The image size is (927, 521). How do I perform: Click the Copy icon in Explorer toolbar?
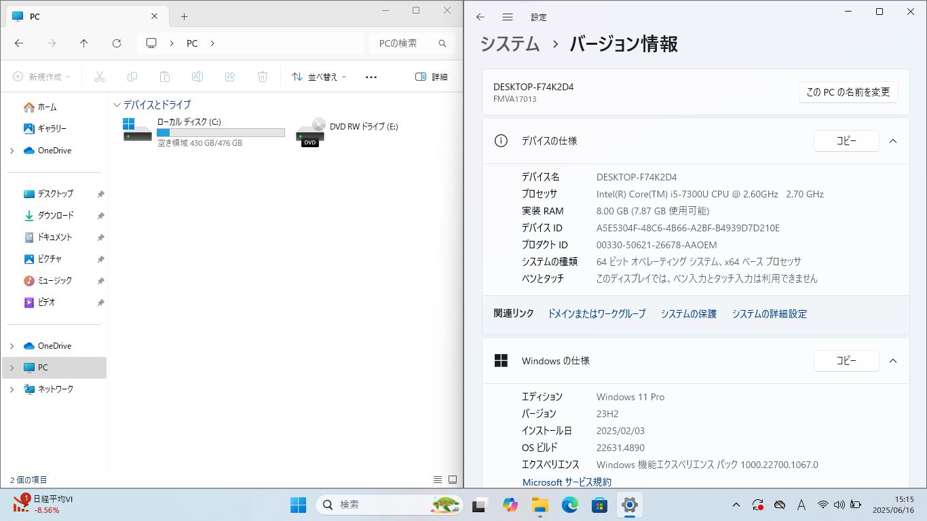(132, 77)
